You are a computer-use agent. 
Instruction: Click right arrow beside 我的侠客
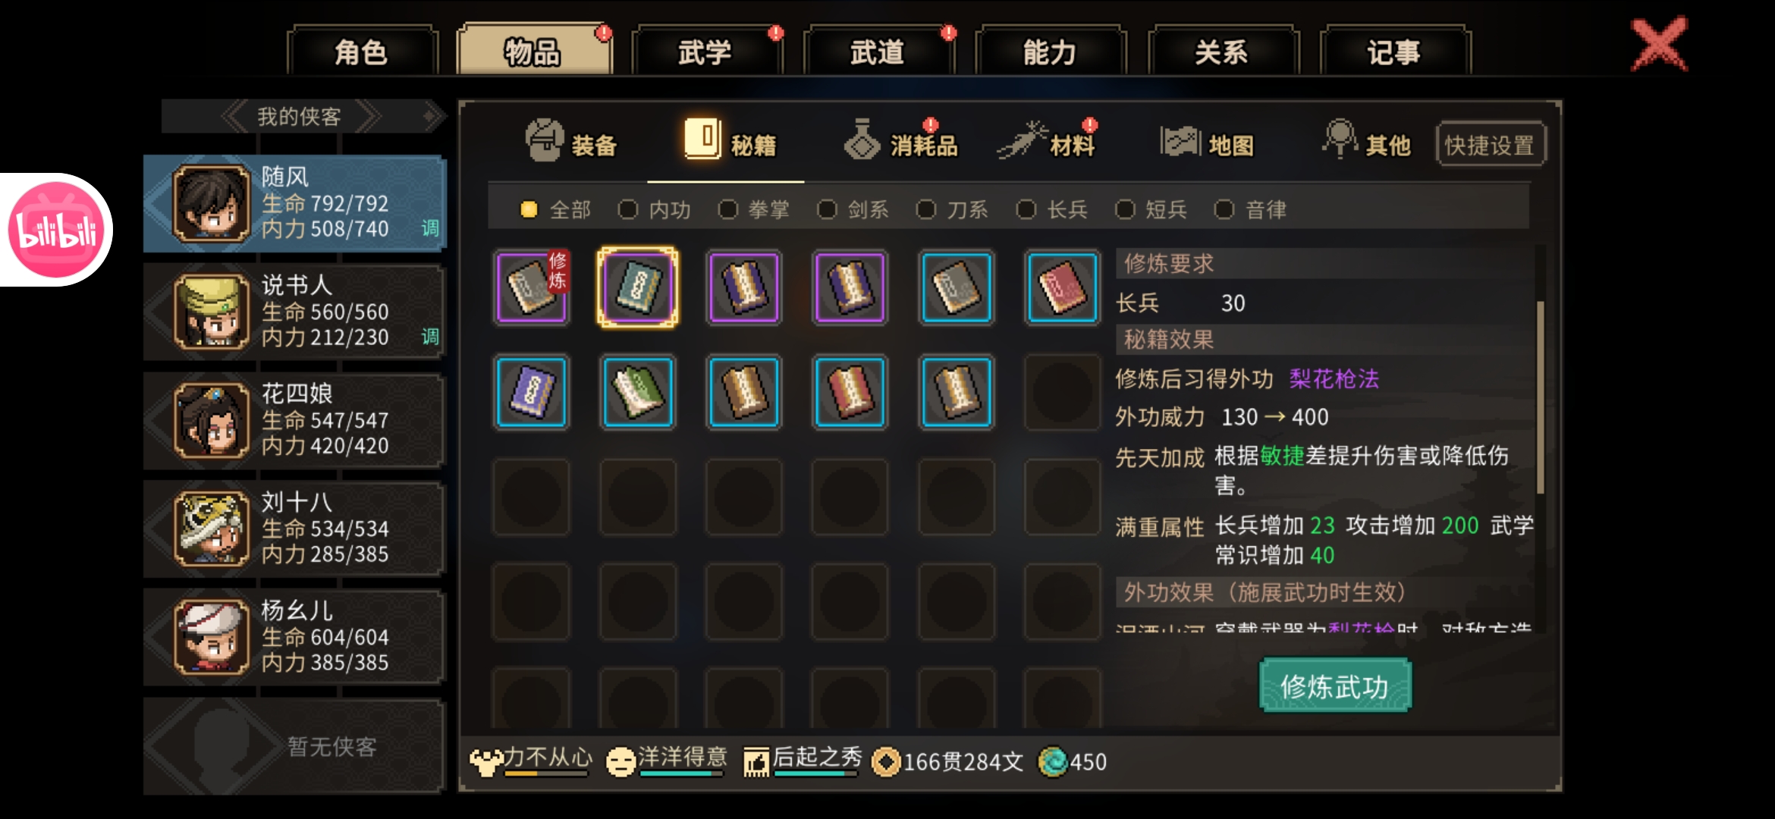tap(367, 117)
